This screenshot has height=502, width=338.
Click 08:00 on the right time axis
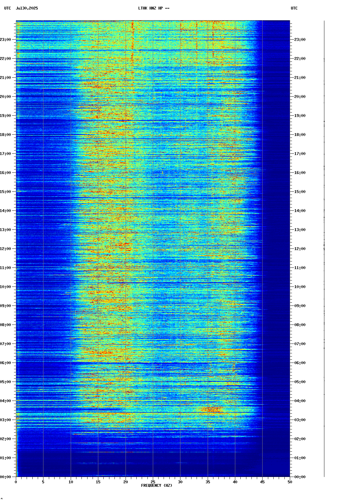[300, 325]
